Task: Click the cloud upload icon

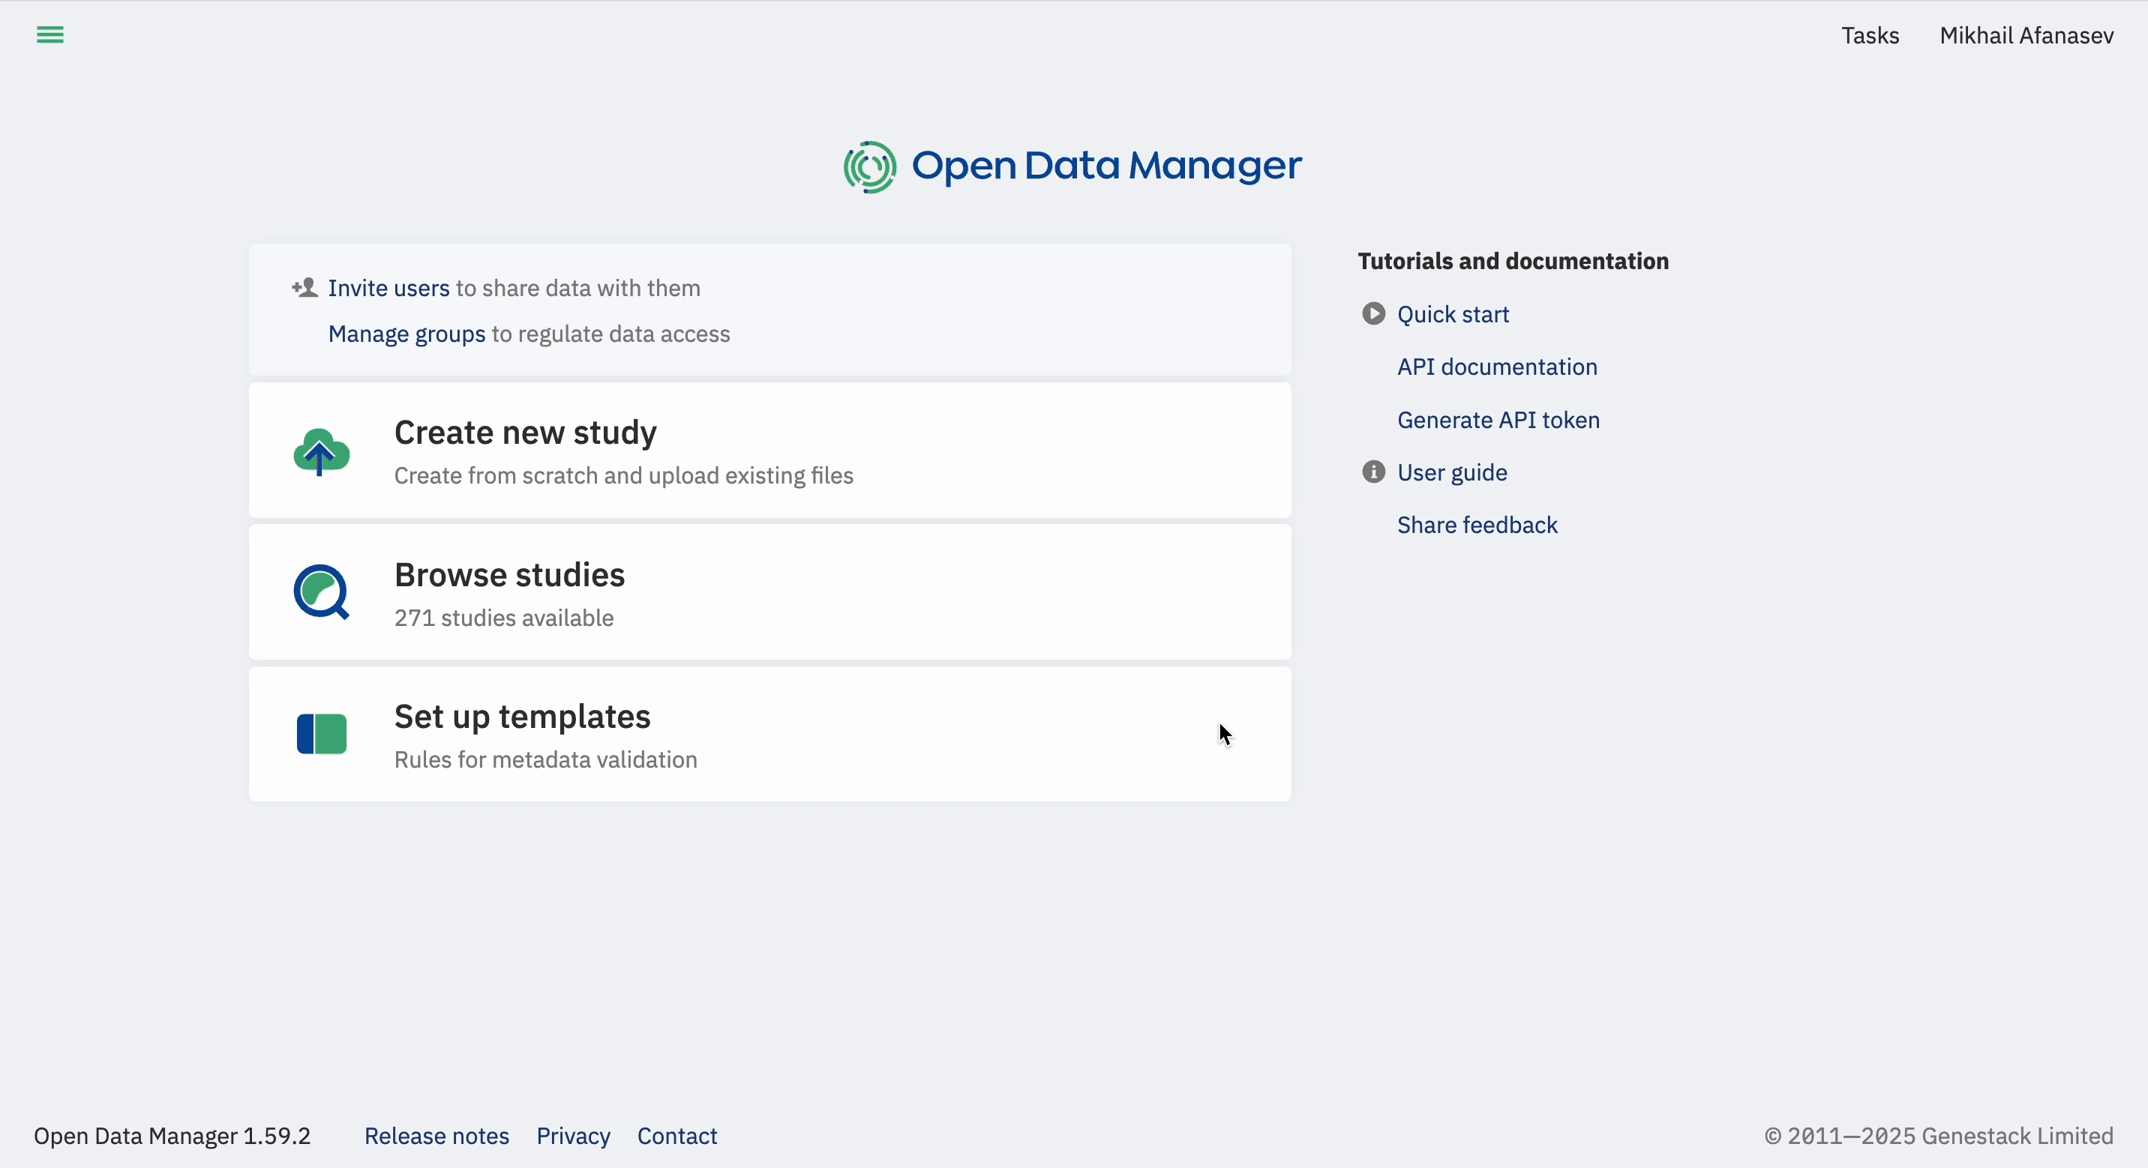Action: 321,452
